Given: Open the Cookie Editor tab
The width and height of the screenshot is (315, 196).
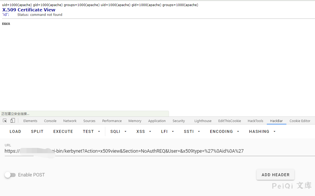Looking at the screenshot, I should coord(300,121).
